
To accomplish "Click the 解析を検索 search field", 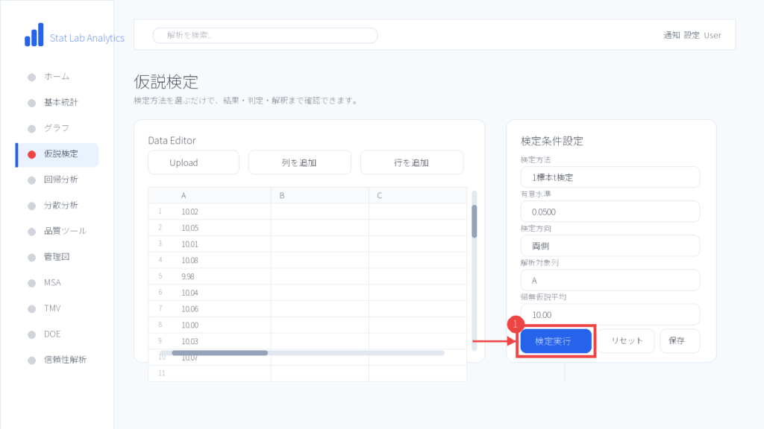I will (265, 36).
